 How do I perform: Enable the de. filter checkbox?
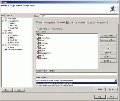click(x=38, y=35)
